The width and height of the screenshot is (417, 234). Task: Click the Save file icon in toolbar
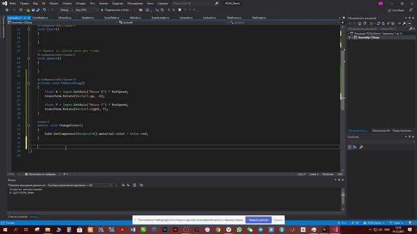pyautogui.click(x=33, y=10)
